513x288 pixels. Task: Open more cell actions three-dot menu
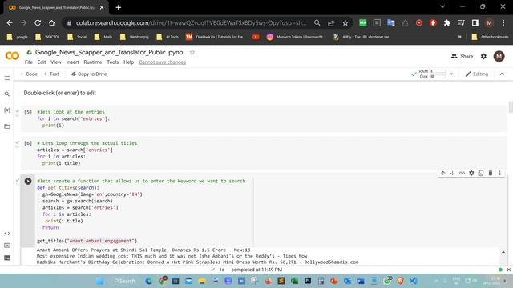pyautogui.click(x=499, y=173)
